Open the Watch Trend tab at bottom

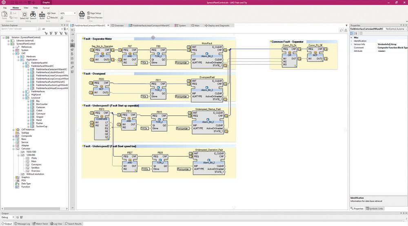(40, 224)
